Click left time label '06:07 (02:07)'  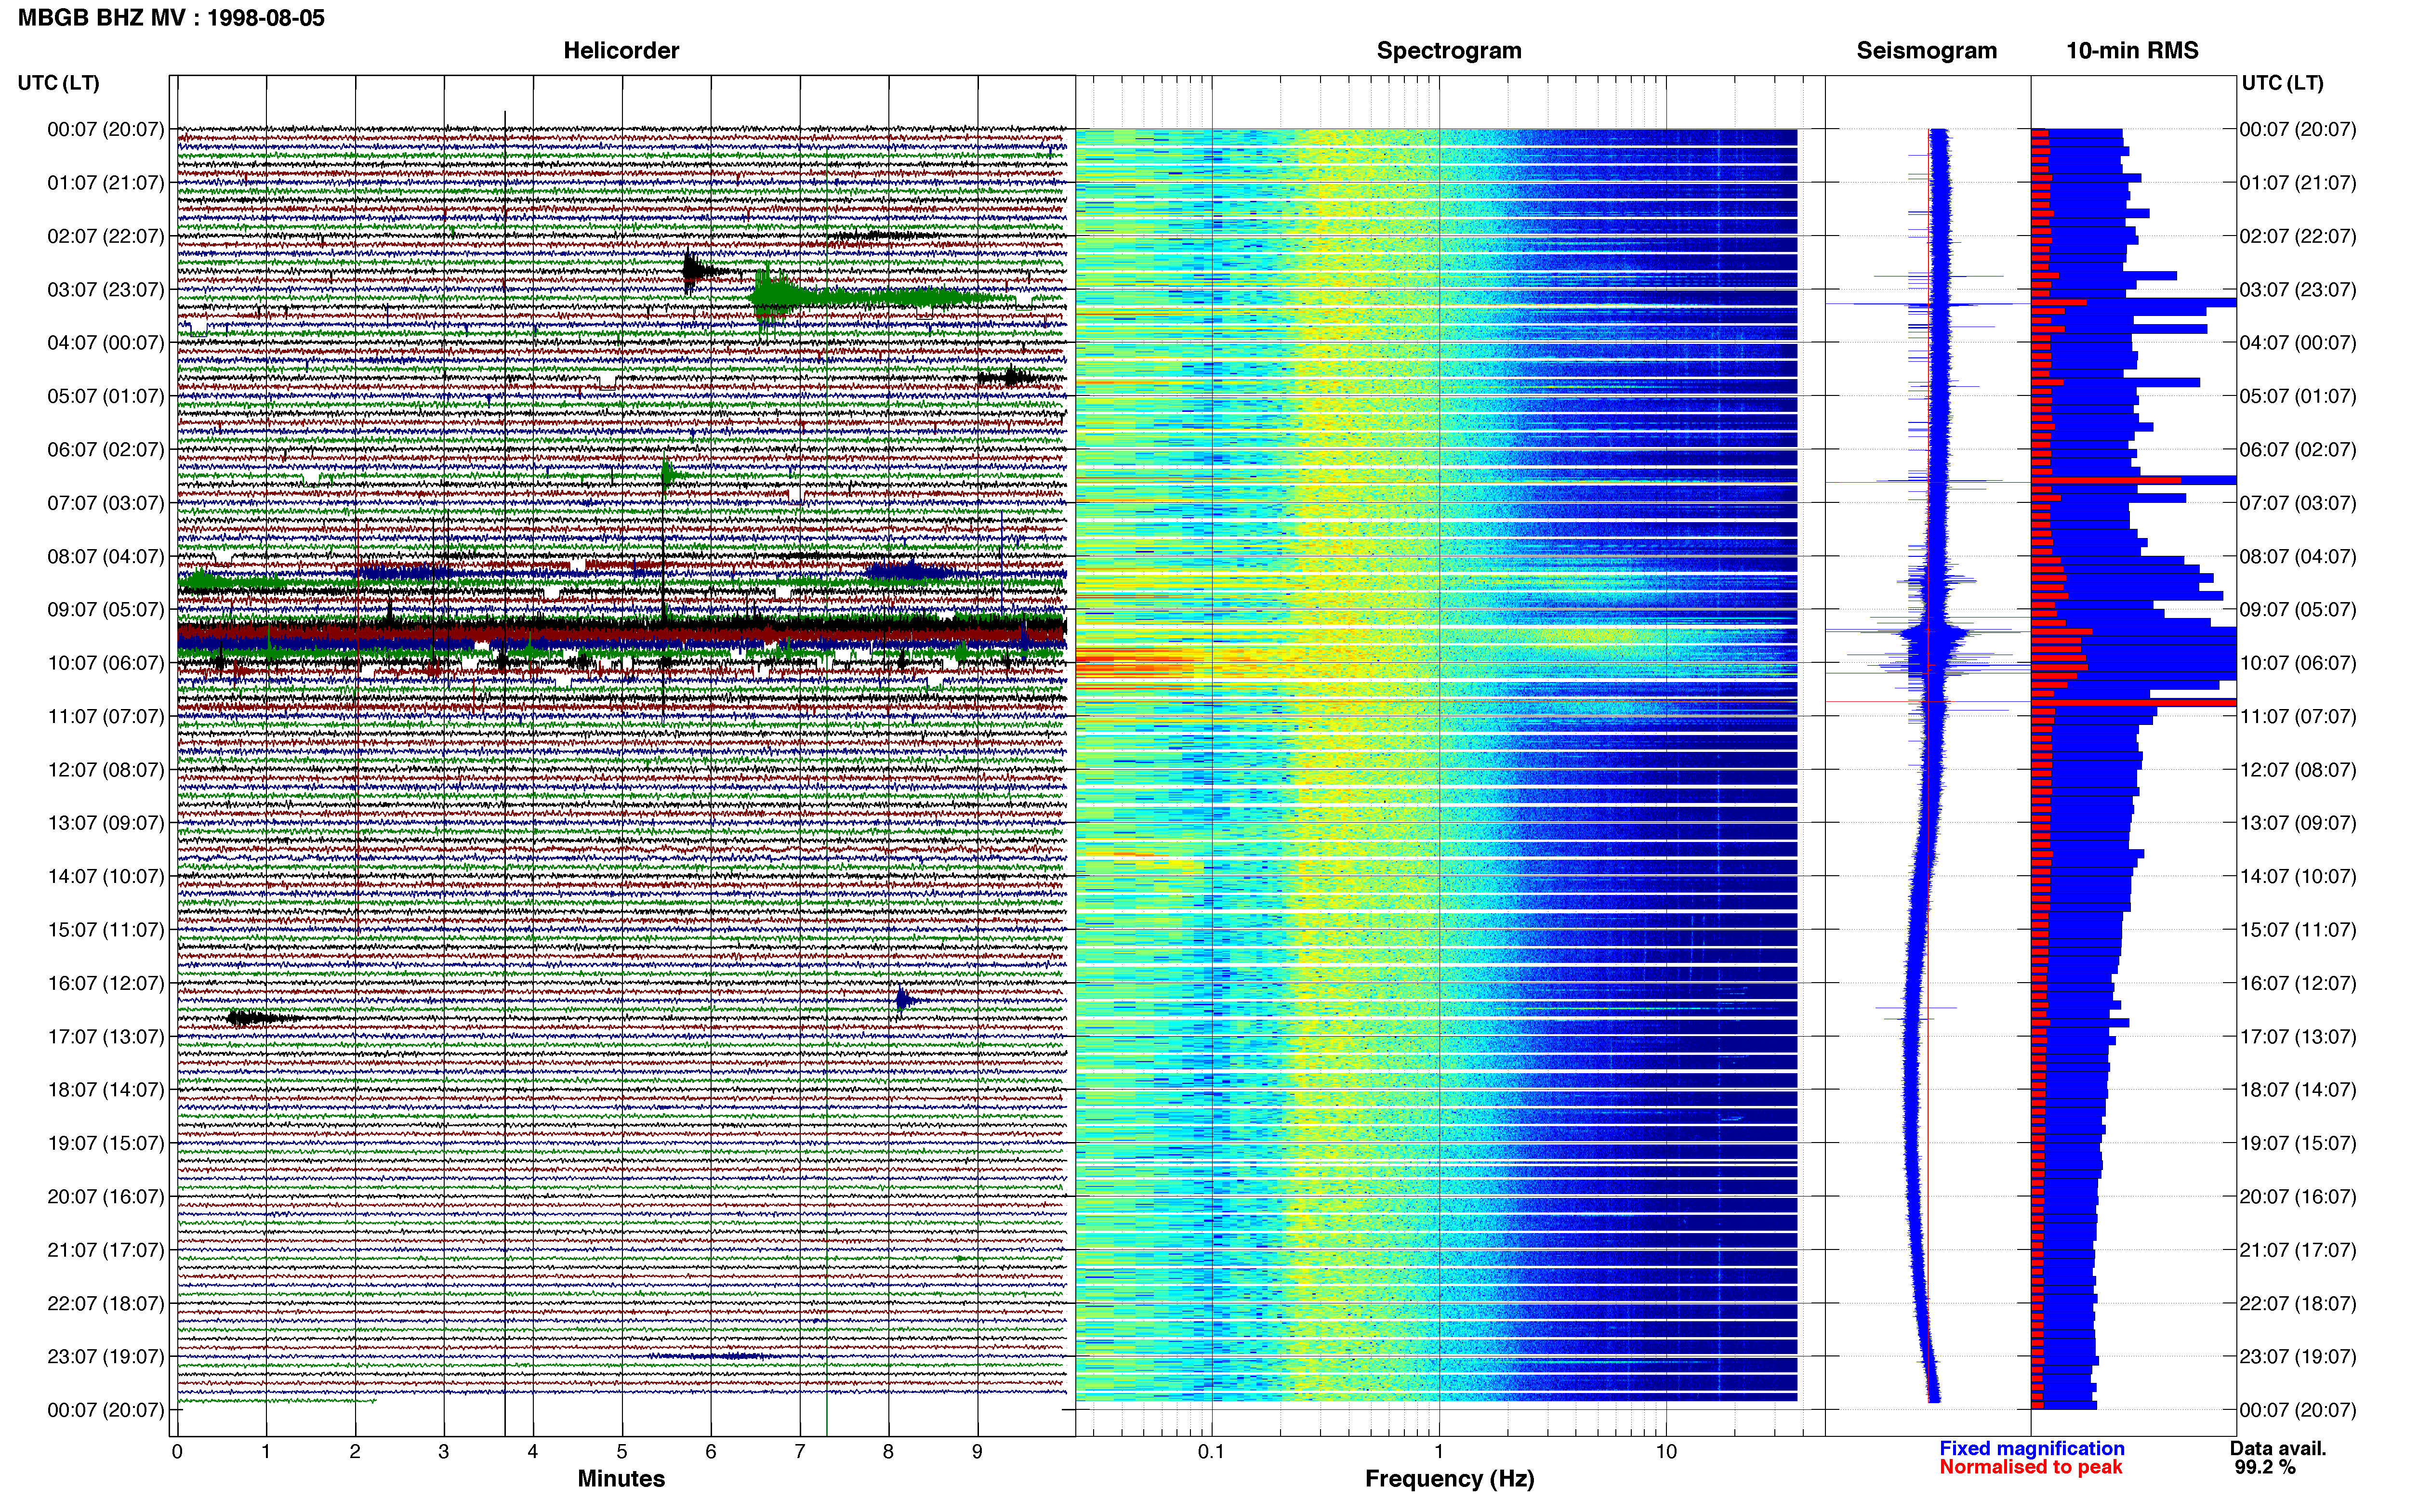pos(105,450)
